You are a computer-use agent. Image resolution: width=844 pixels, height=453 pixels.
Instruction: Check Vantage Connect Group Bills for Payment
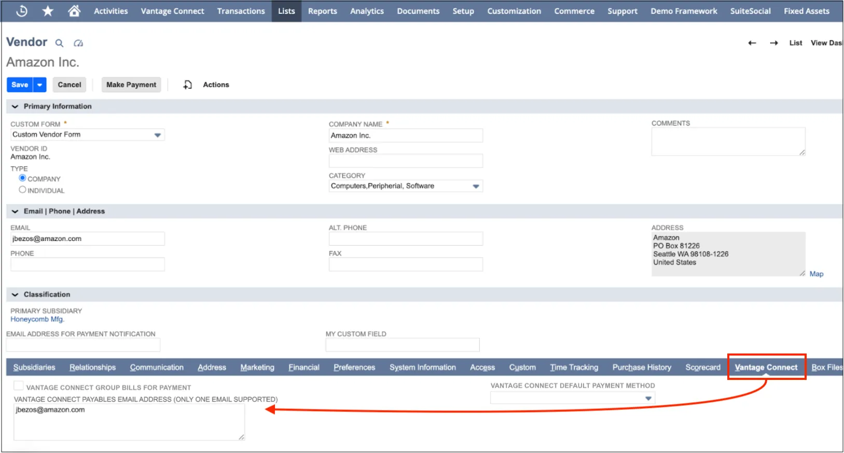point(19,386)
